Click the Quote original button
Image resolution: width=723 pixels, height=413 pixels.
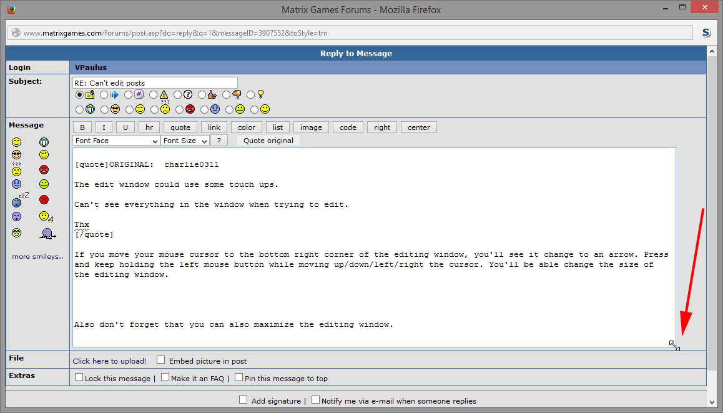(x=268, y=141)
